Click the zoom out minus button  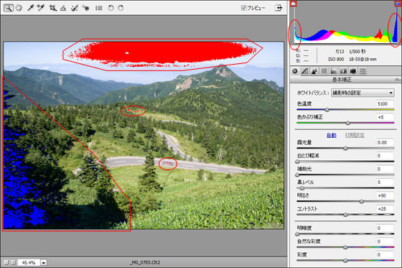6,262
